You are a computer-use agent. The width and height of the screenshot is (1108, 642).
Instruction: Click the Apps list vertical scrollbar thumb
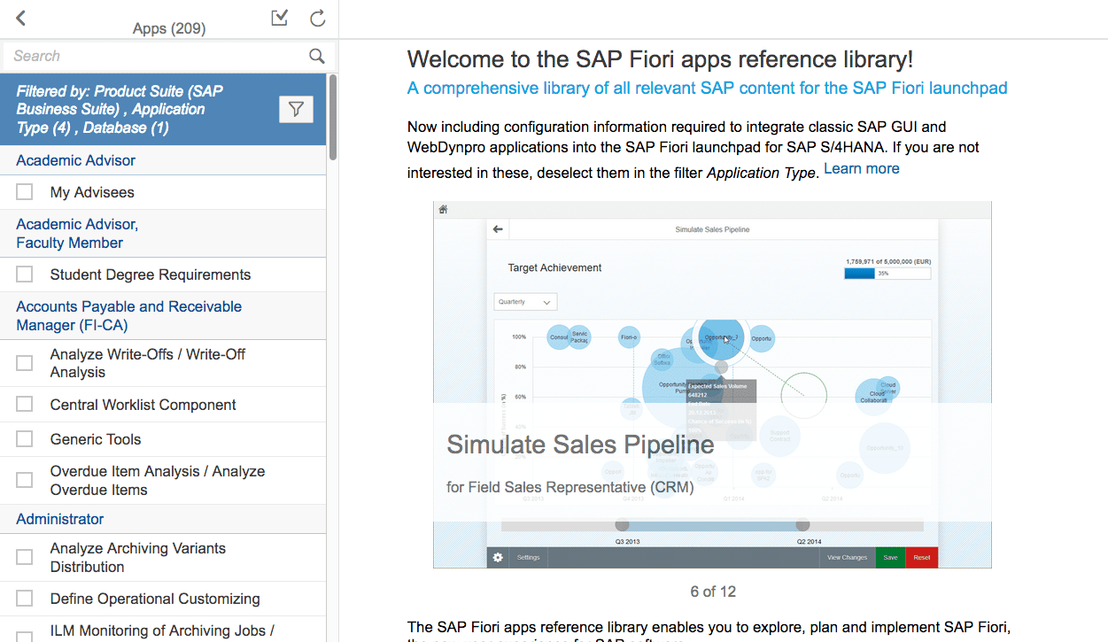point(333,117)
